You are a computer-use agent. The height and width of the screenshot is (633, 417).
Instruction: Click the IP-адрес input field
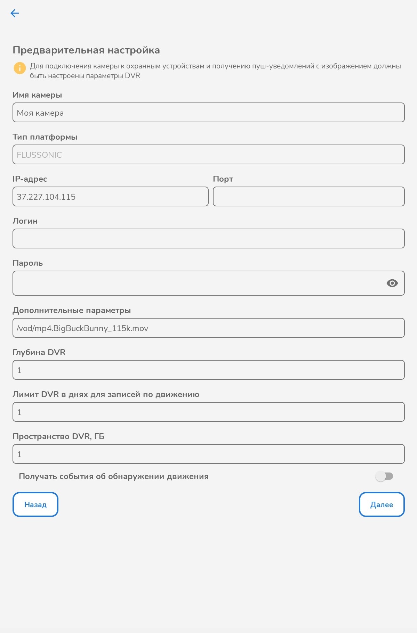point(110,197)
